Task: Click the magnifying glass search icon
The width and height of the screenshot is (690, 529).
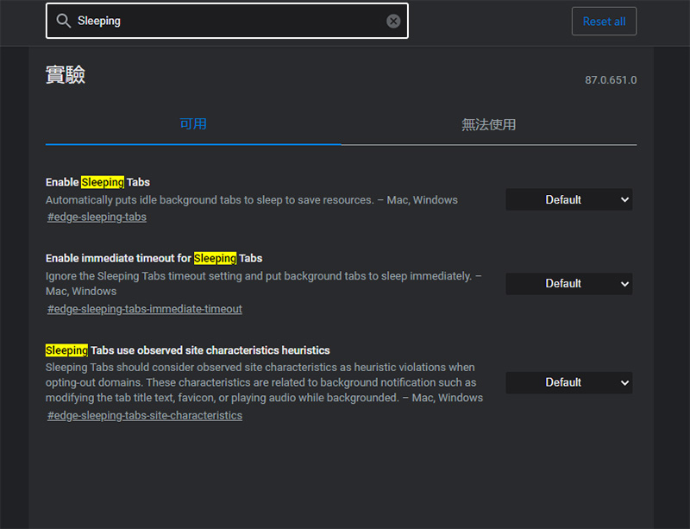Action: coord(63,21)
